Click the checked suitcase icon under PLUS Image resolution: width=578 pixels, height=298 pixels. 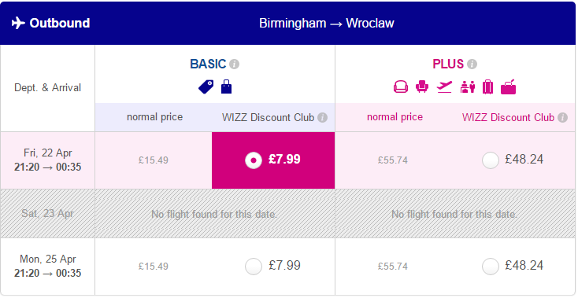487,87
